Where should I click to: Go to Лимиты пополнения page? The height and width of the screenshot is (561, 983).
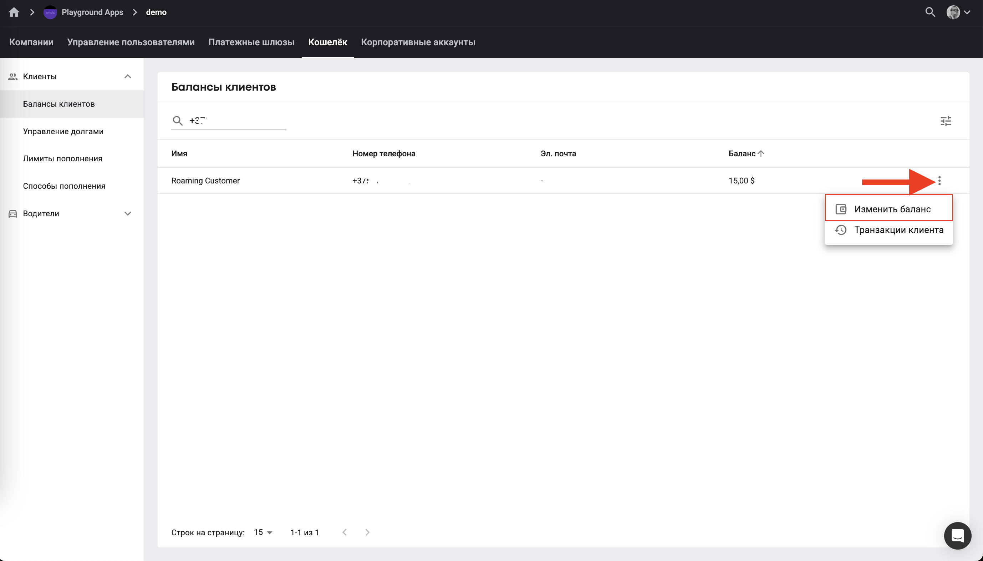click(63, 159)
